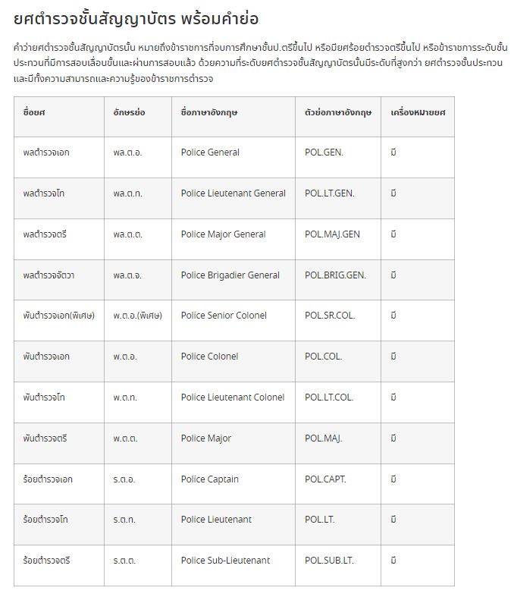Click the Police Major General cell
Screen dimensions: 514x597
223,234
